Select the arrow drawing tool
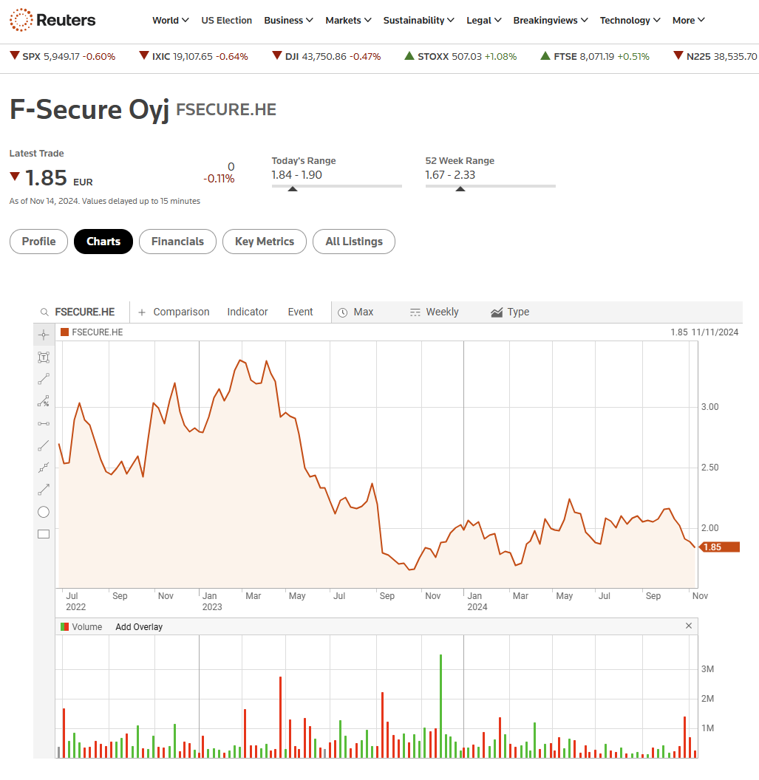This screenshot has width=759, height=780. pos(44,490)
